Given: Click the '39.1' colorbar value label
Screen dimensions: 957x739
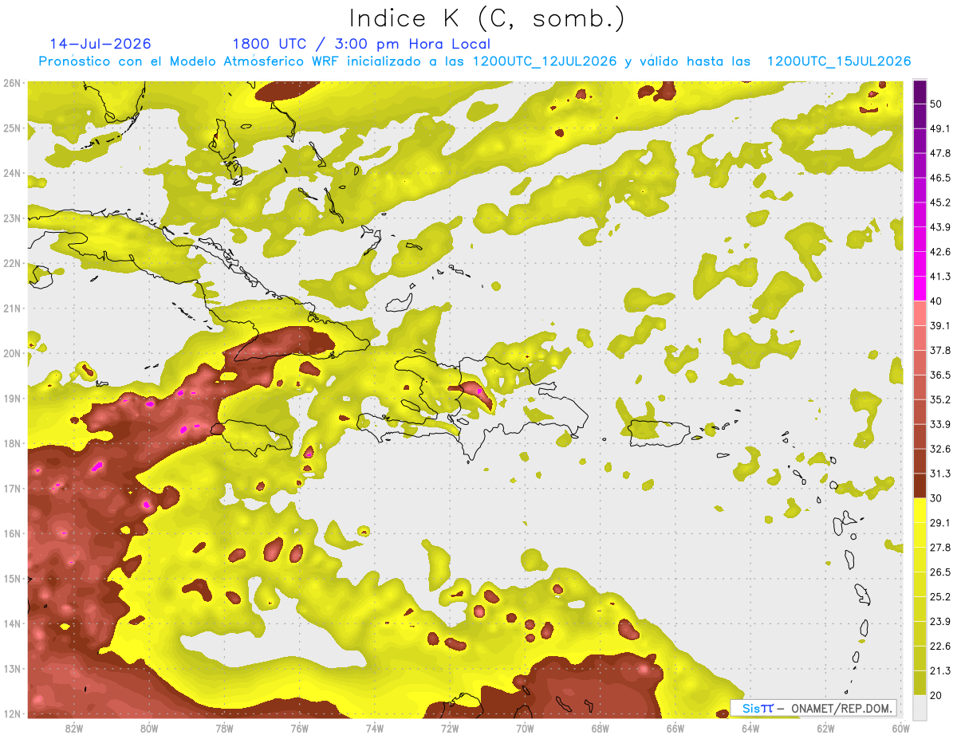Looking at the screenshot, I should 940,325.
